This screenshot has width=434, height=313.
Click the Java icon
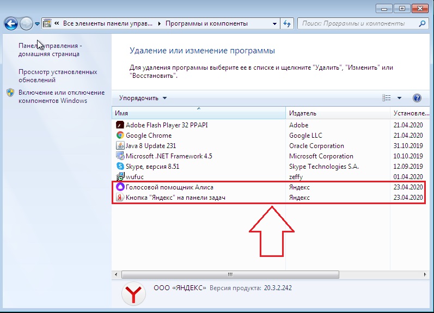120,145
